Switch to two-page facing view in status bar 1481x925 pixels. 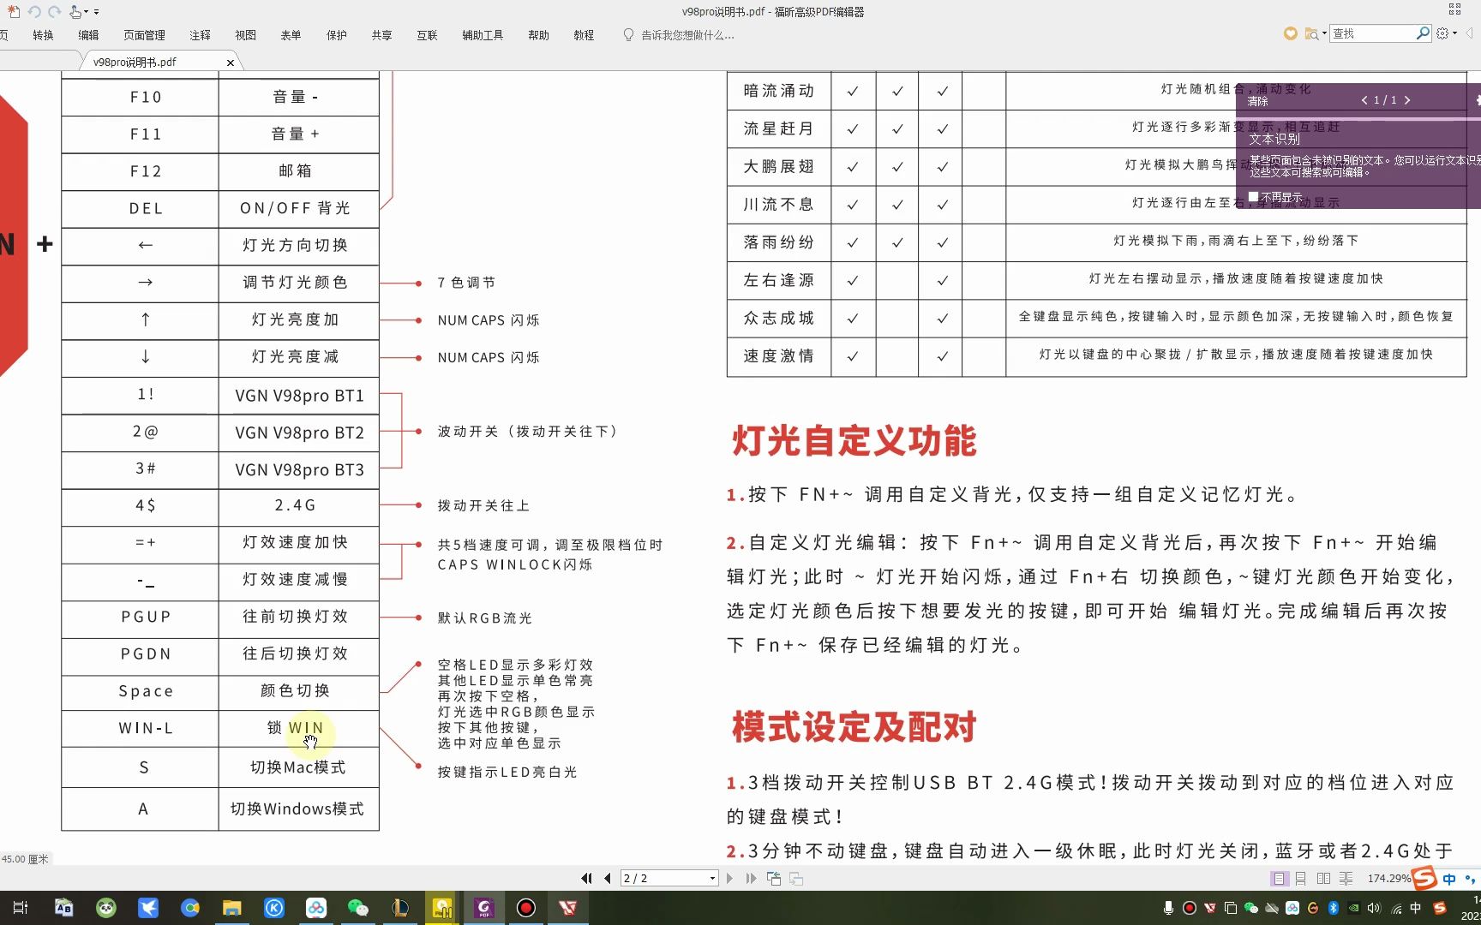[1323, 878]
